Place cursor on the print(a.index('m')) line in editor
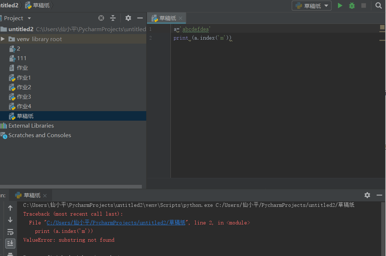This screenshot has width=386, height=256. pyautogui.click(x=202, y=38)
